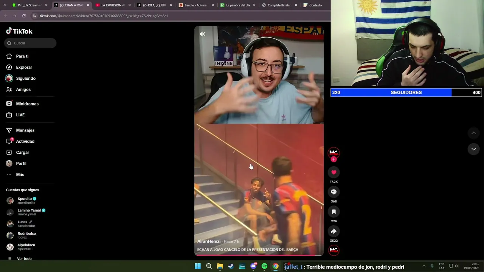This screenshot has height=272, width=484.
Task: Save video with the bookmark icon
Action: pyautogui.click(x=334, y=212)
